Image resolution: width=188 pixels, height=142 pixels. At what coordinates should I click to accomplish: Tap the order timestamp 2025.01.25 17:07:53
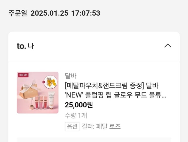point(65,13)
